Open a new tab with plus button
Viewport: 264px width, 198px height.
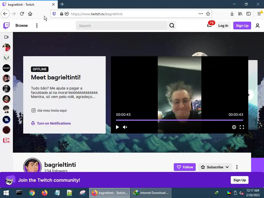(62, 4)
